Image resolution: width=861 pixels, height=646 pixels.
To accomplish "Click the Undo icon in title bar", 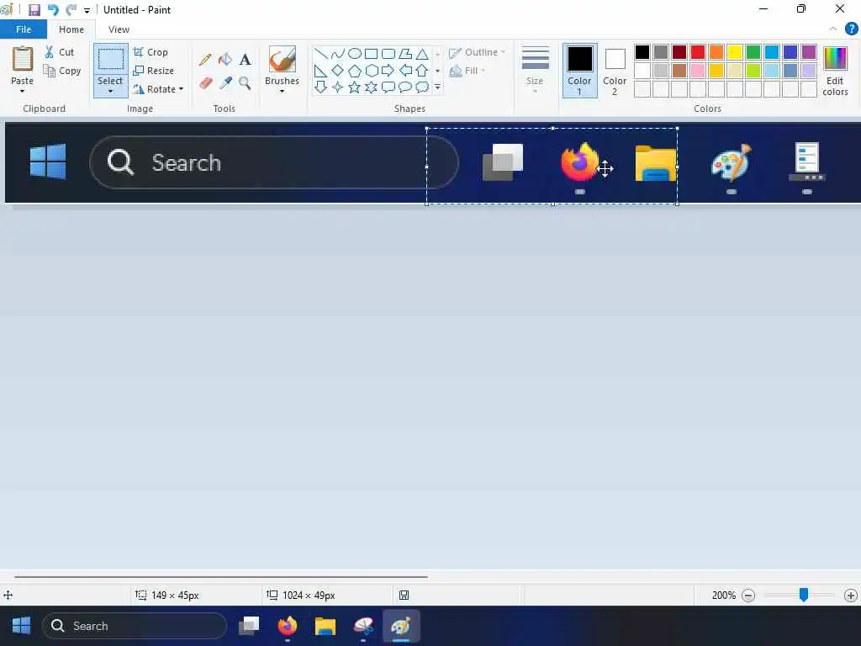I will pos(53,10).
